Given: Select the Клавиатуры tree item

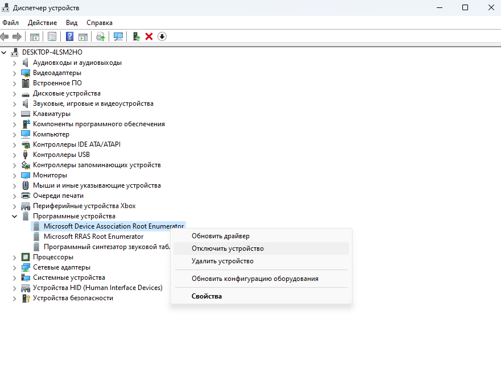Looking at the screenshot, I should (51, 114).
